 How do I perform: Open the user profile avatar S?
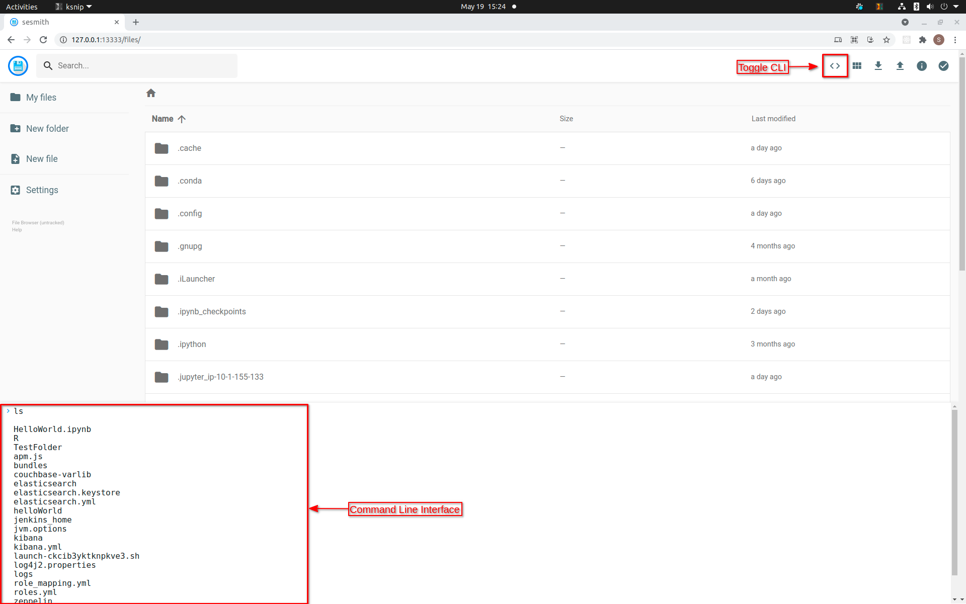[x=939, y=40]
